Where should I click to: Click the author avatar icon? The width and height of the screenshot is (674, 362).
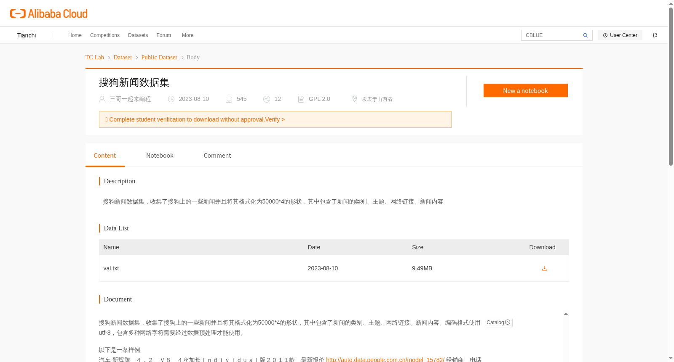point(102,99)
